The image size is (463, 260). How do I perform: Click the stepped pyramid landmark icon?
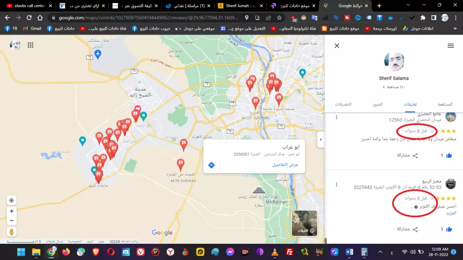point(259,190)
